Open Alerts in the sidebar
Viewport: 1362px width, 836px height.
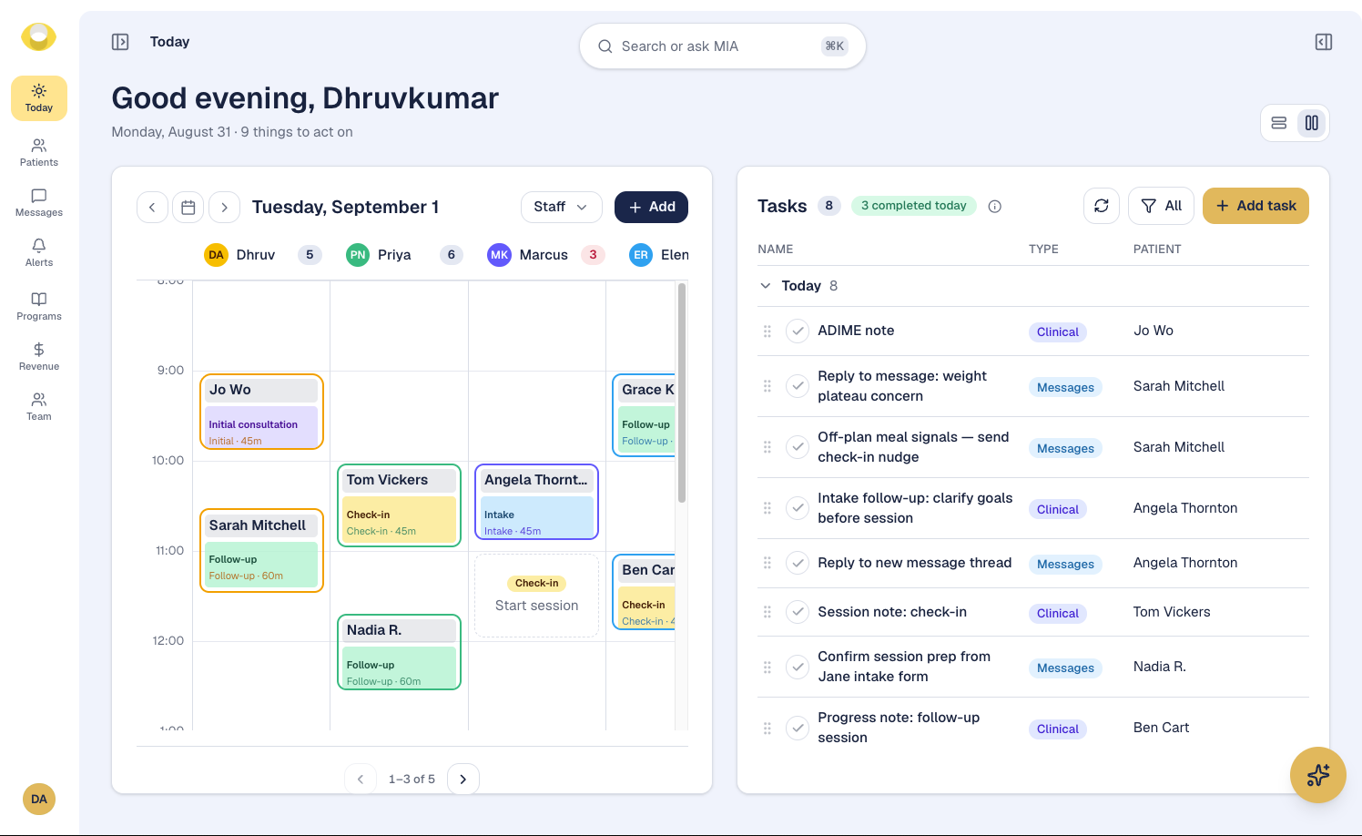click(x=39, y=252)
